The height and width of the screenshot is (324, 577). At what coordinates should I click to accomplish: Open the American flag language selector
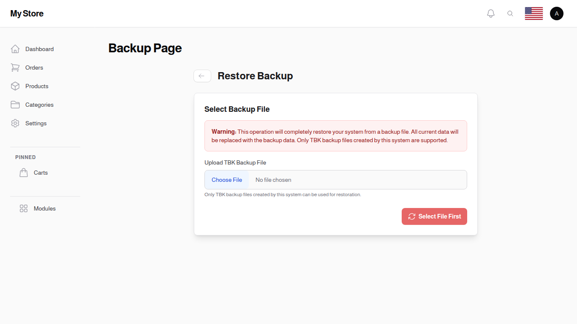(x=533, y=13)
